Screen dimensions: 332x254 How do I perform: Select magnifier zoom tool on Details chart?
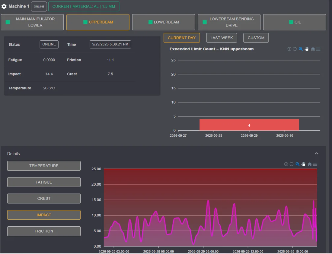[x=298, y=164]
